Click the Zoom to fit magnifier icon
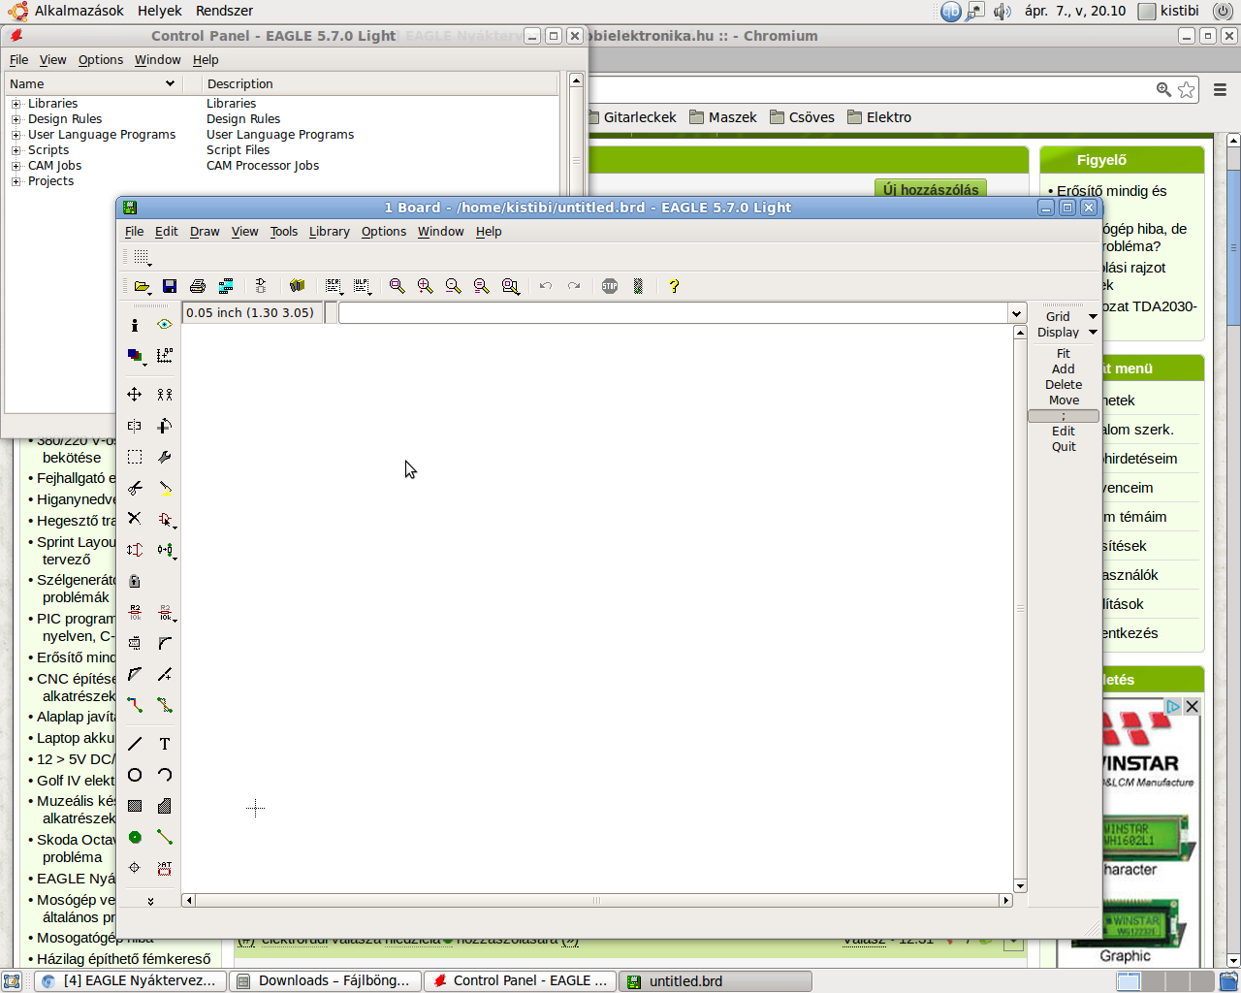The image size is (1241, 993). click(397, 286)
